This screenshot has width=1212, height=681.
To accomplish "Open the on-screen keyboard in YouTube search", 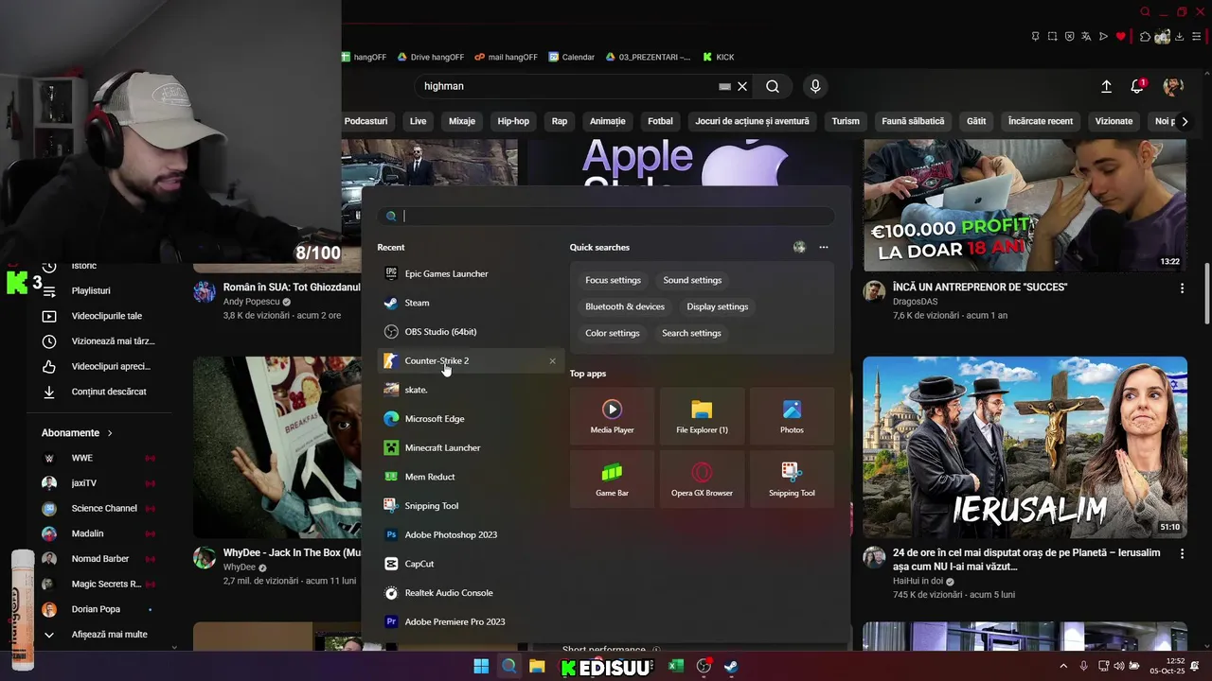I will pyautogui.click(x=724, y=86).
